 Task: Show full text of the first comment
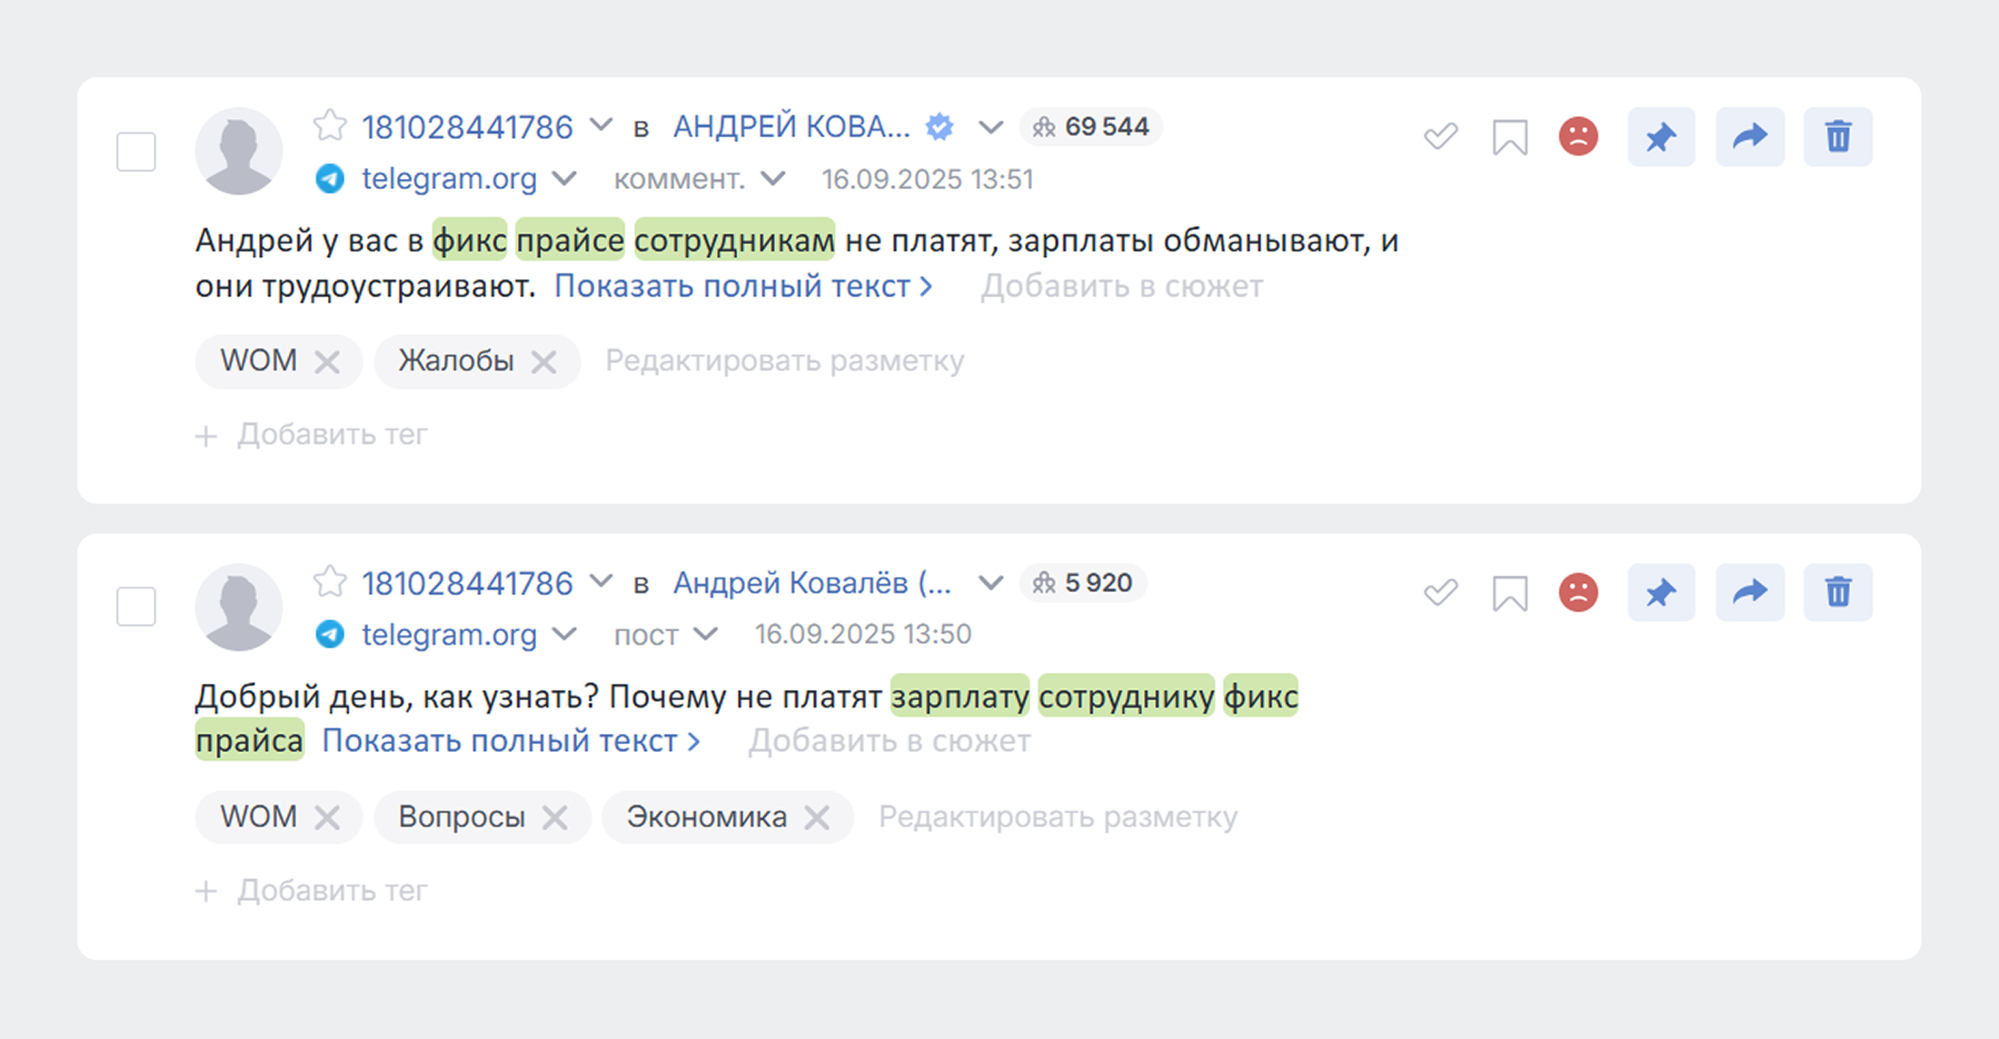(x=742, y=286)
